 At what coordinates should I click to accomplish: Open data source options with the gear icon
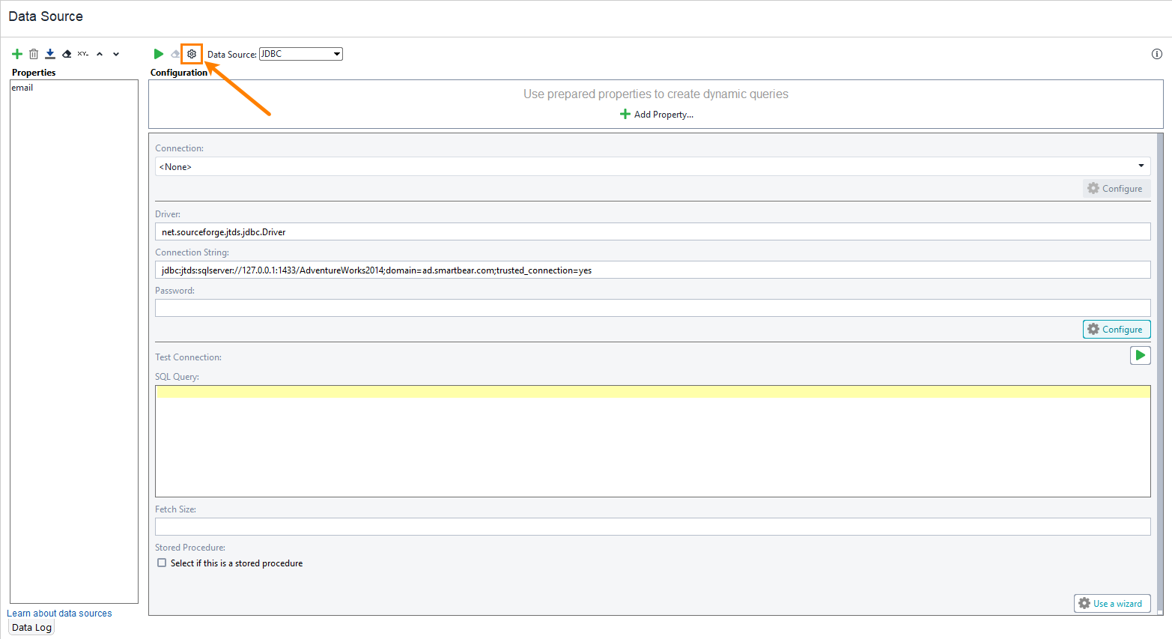[x=192, y=53]
